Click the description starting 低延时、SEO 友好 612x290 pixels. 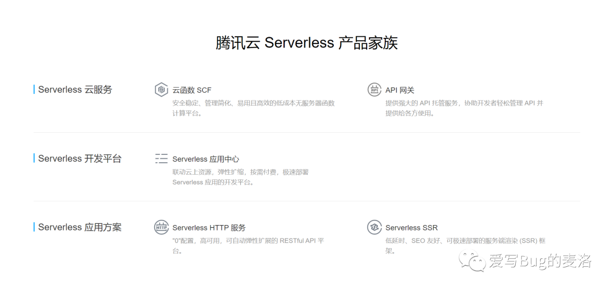coord(465,246)
